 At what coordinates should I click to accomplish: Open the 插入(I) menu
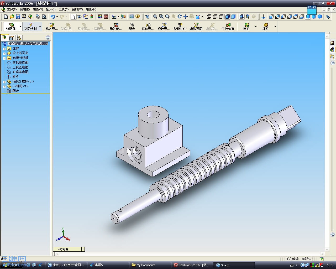(51, 9)
